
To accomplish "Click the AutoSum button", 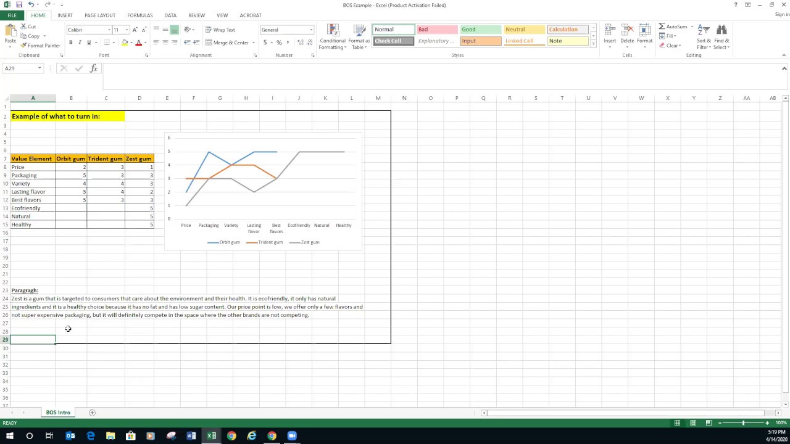I will coord(673,27).
